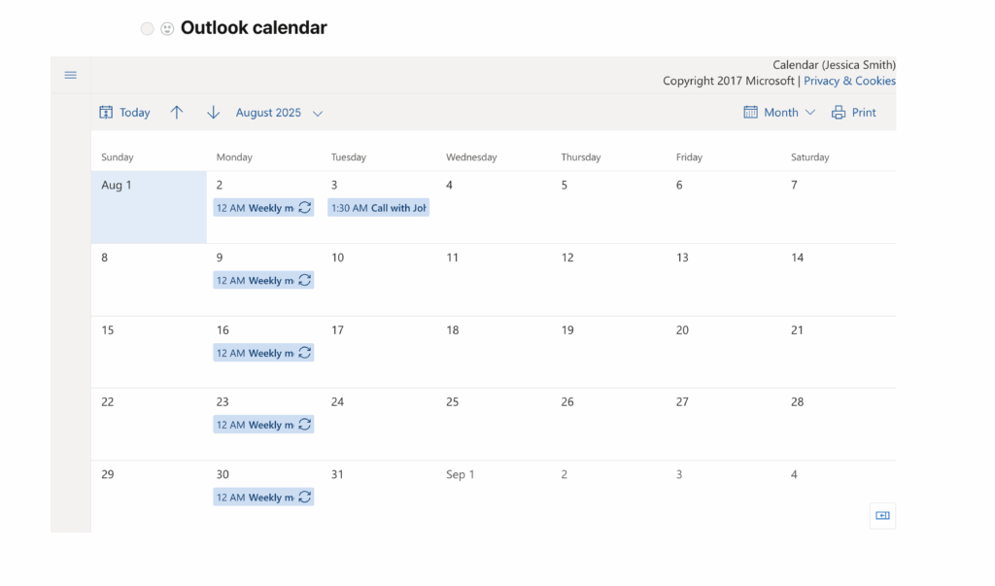Open the Privacy & Cookies link

[849, 81]
